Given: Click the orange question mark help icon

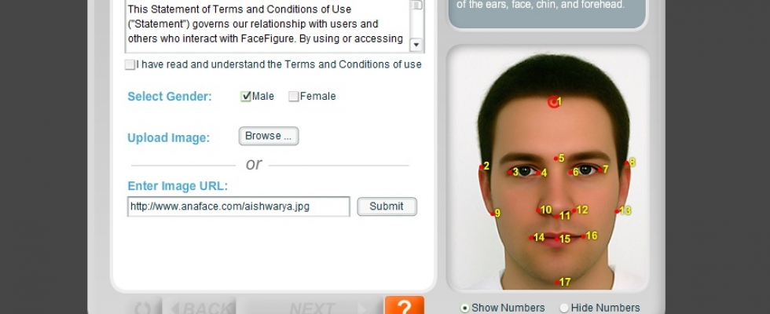Looking at the screenshot, I should [x=404, y=305].
